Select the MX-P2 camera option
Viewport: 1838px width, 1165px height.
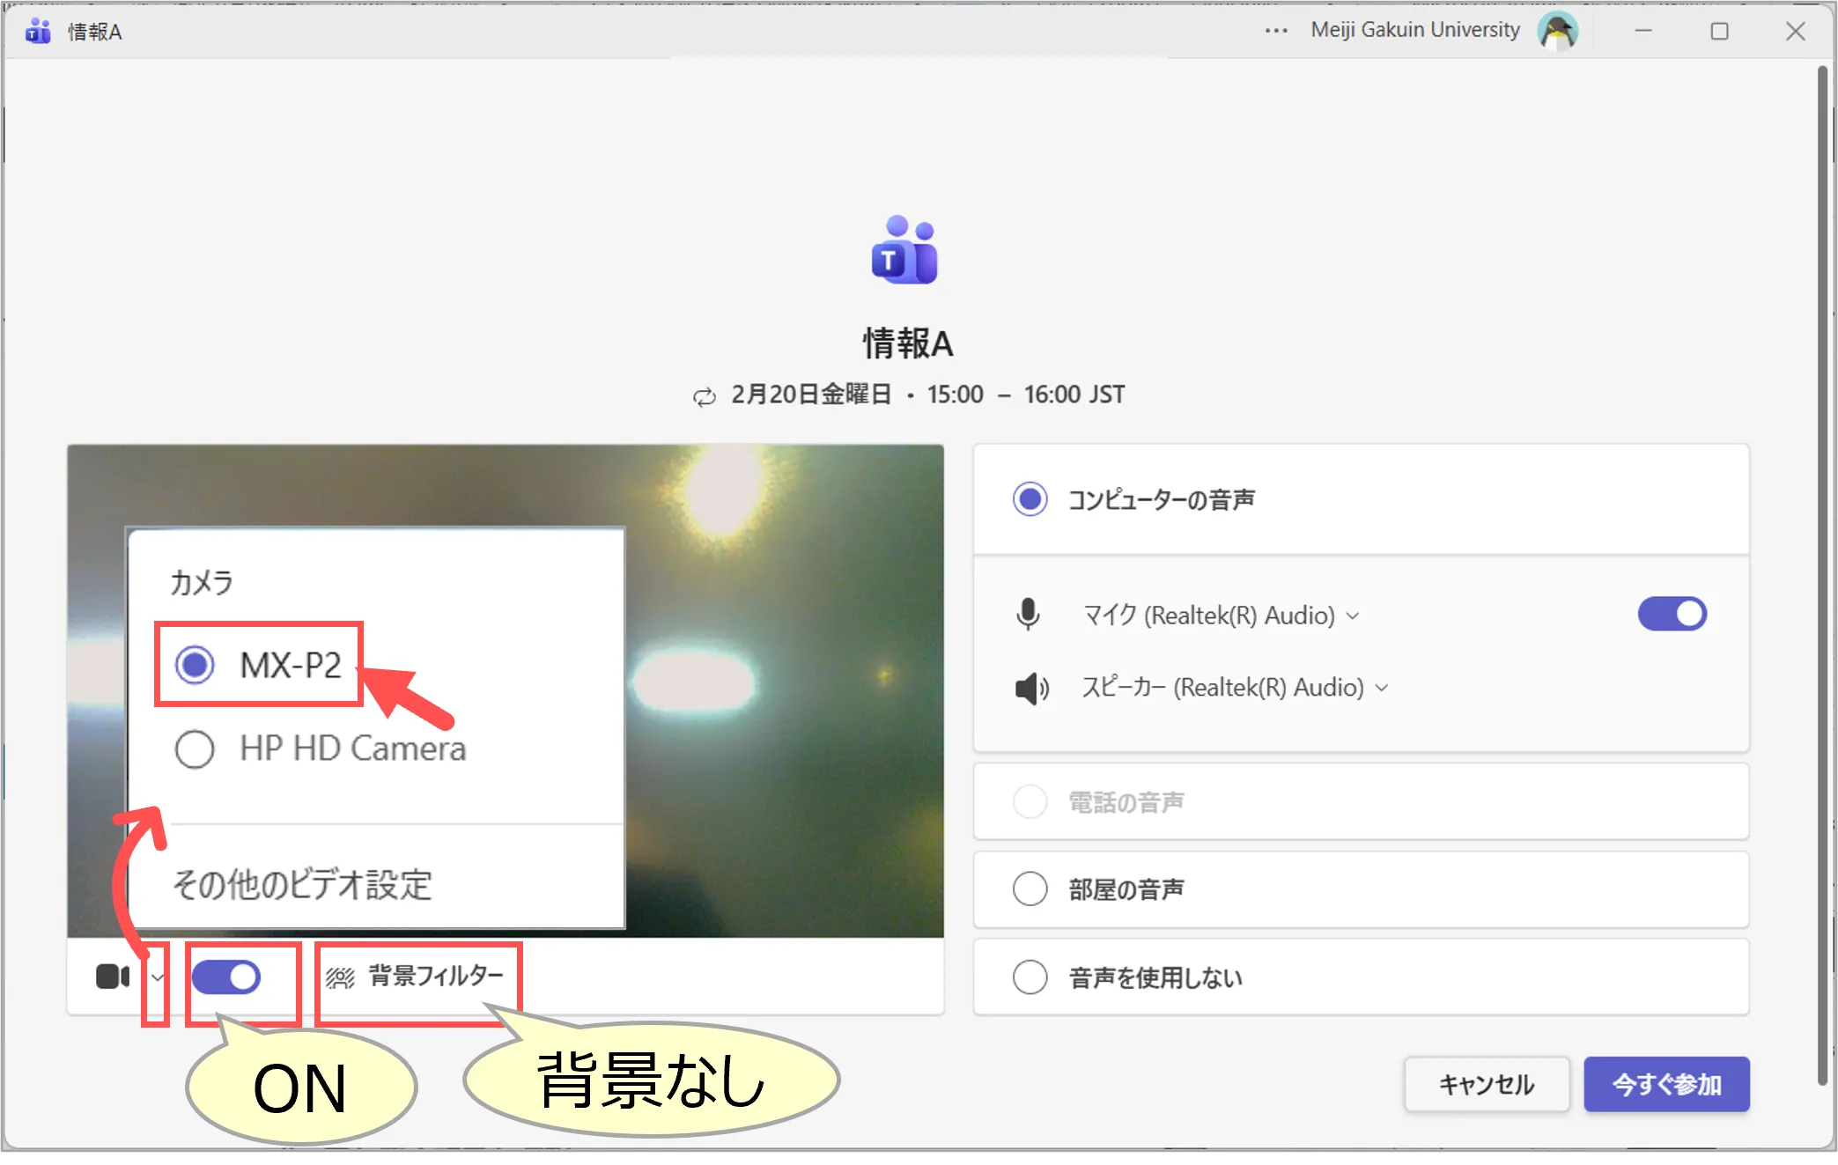[195, 665]
